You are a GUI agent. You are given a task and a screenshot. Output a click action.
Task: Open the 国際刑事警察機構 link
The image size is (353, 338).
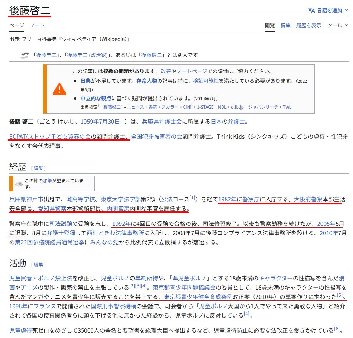tap(113, 306)
